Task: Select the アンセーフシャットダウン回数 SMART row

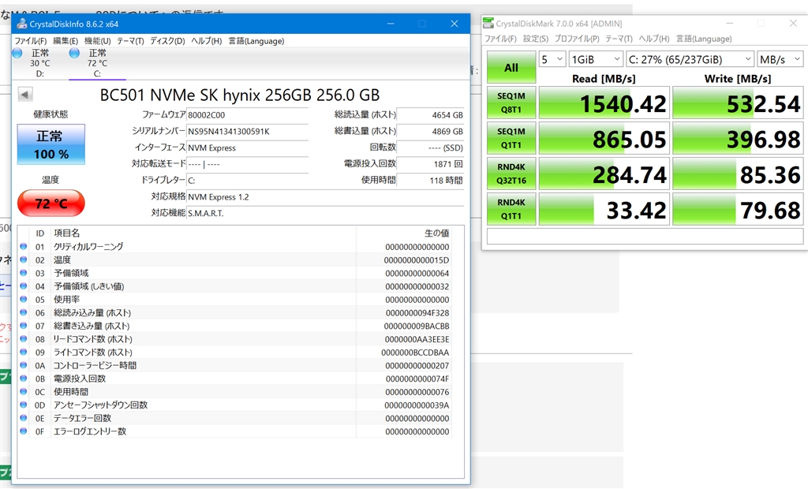Action: pyautogui.click(x=235, y=405)
